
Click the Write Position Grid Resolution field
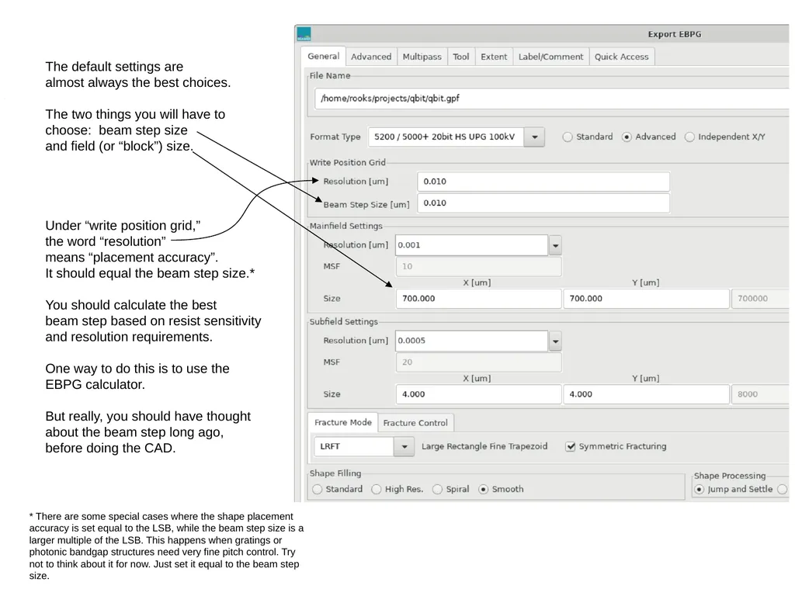point(543,182)
